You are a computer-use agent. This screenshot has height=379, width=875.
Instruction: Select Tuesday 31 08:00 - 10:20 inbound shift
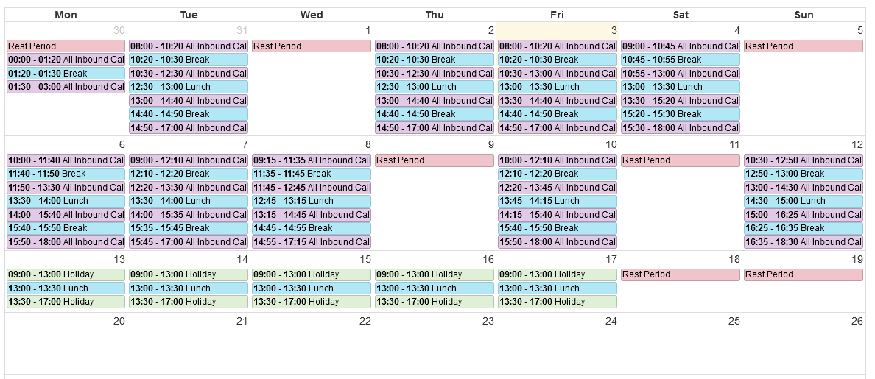(x=189, y=46)
